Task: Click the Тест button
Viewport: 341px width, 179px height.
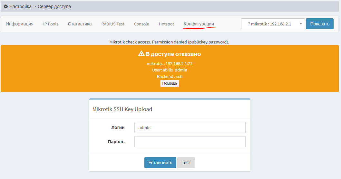Action: [x=186, y=163]
